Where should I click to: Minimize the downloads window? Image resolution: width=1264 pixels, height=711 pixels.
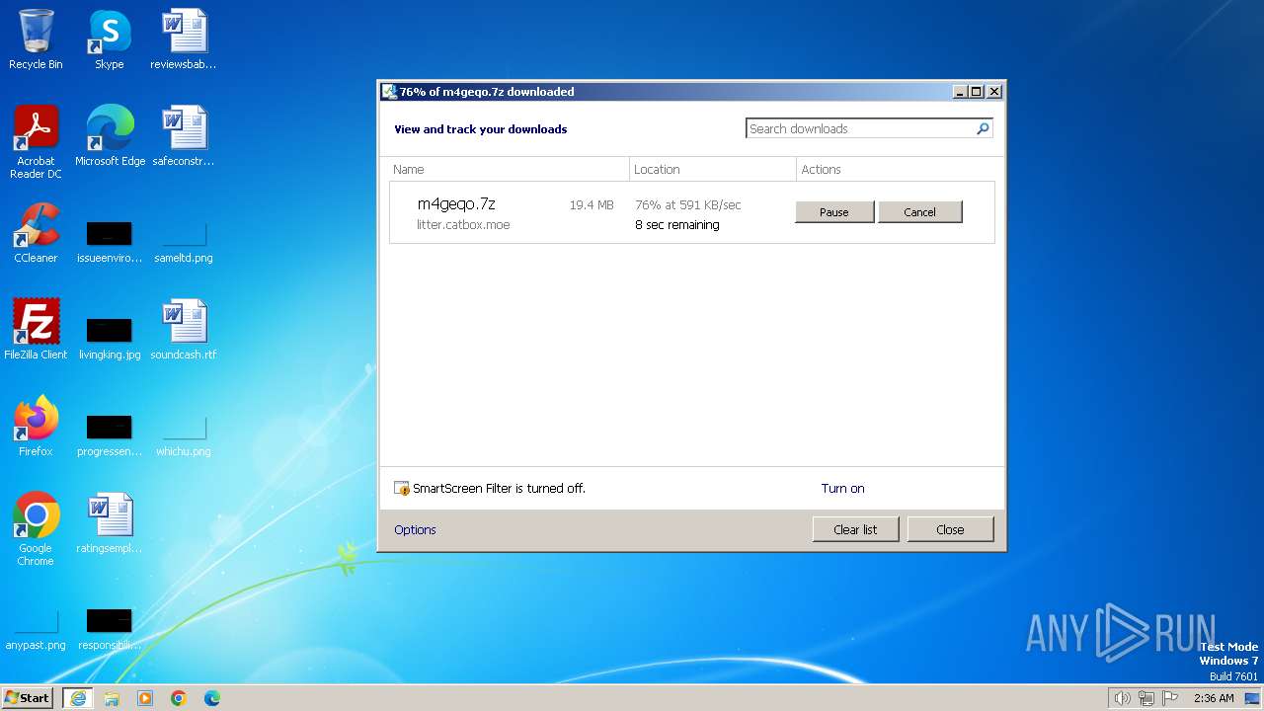960,92
